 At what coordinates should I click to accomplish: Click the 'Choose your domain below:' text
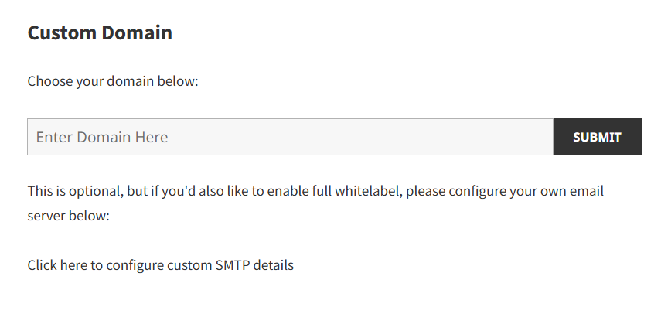point(113,81)
